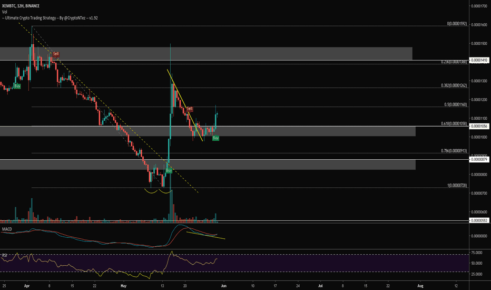Screen dimensions: 491x290
Task: Click 0.00001100 on the price axis
Action: [479, 119]
